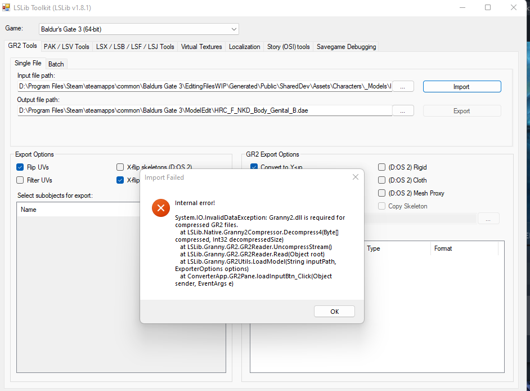530x391 pixels.
Task: Enable the (D:OS 2) Cloth checkbox
Action: [382, 180]
